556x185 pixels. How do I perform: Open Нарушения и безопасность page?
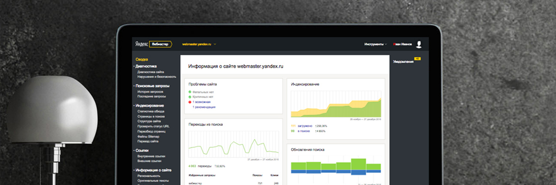click(x=157, y=77)
